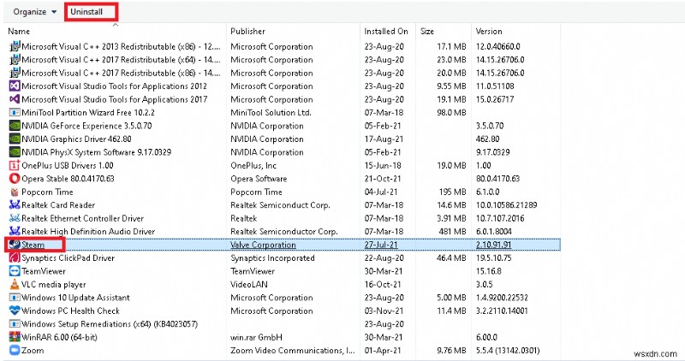The image size is (685, 361).
Task: Click the 481 MB size value
Action: pyautogui.click(x=452, y=231)
